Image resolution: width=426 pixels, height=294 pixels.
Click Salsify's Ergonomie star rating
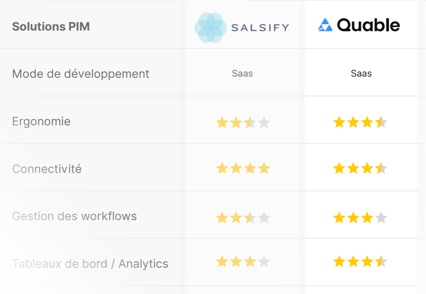(243, 122)
